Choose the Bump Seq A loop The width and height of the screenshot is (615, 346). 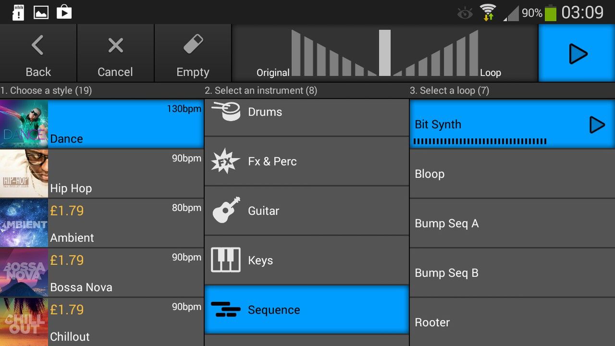click(512, 223)
